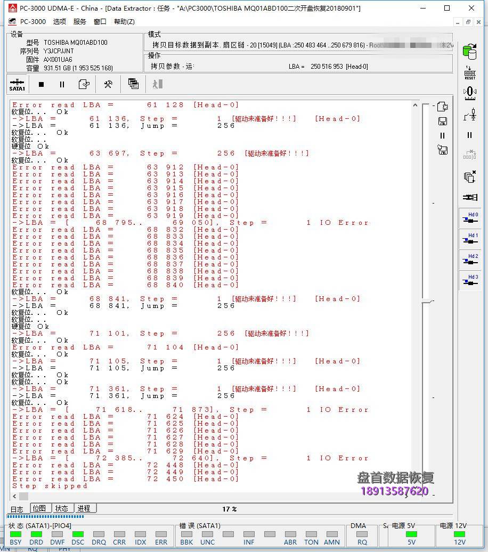The width and height of the screenshot is (488, 552).
Task: Stop the current copy task
Action: [x=41, y=84]
